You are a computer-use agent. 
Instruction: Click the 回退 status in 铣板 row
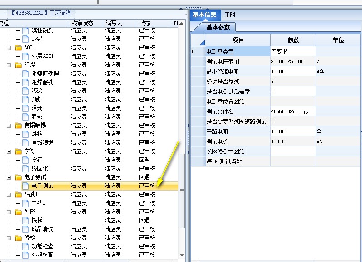[144, 220]
